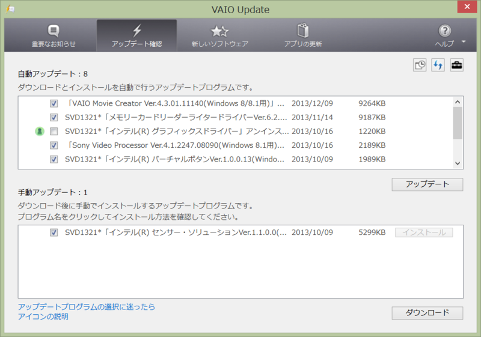This screenshot has height=337, width=481.
Task: Click the auto-update list scroll down arrow
Action: coord(458,163)
